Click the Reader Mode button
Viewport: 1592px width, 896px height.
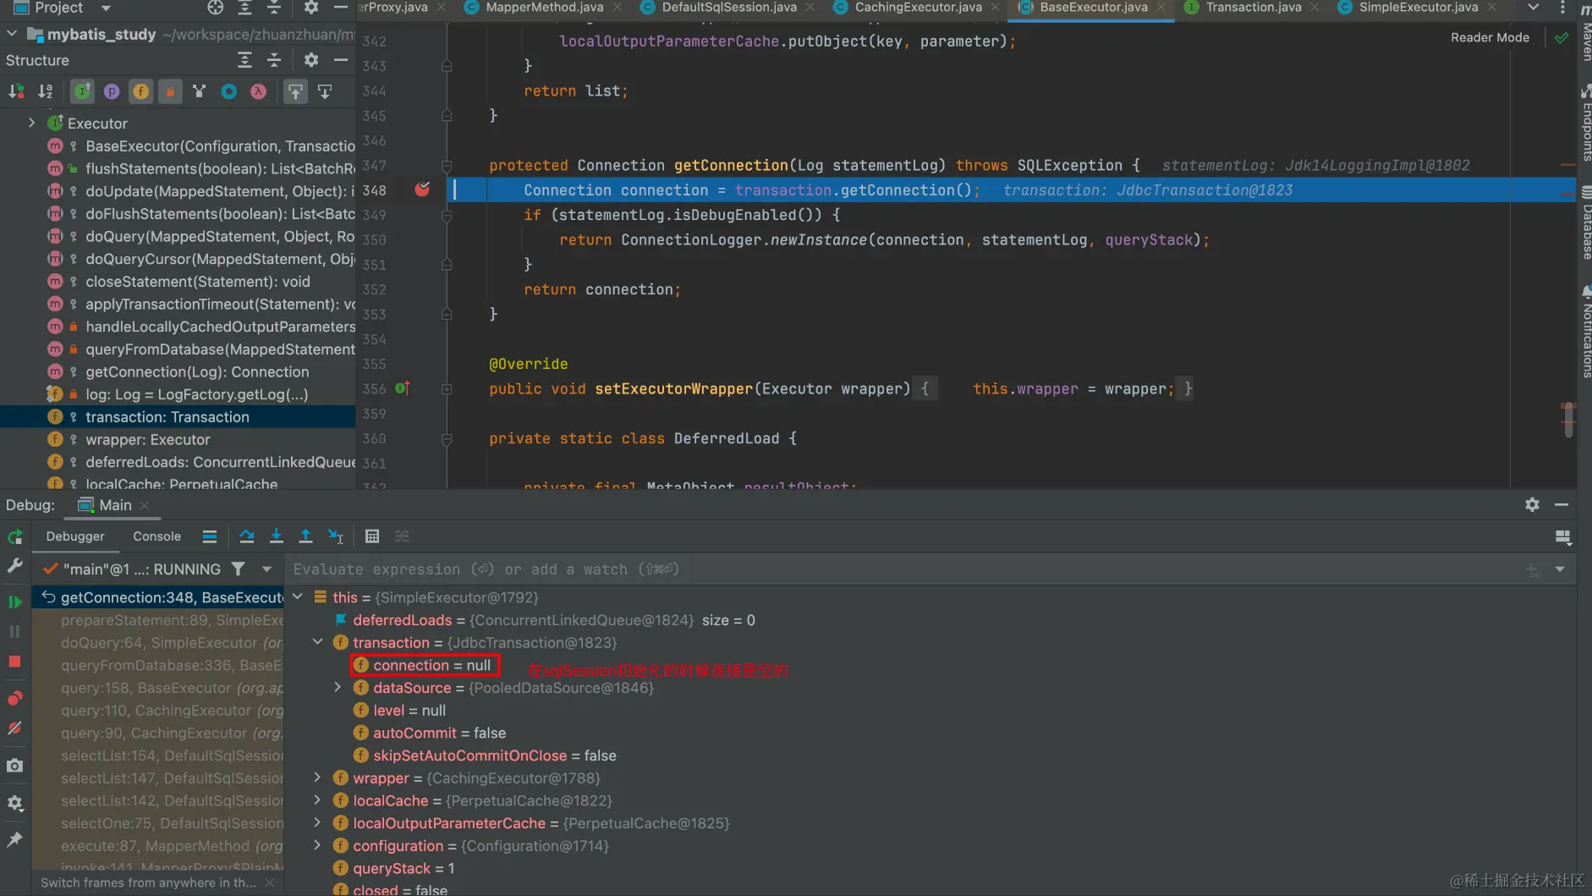coord(1490,37)
